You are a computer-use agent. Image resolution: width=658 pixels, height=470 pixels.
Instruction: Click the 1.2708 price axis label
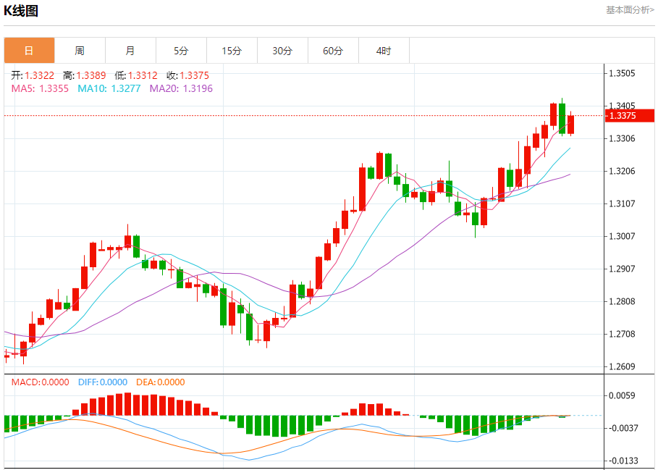(x=622, y=334)
